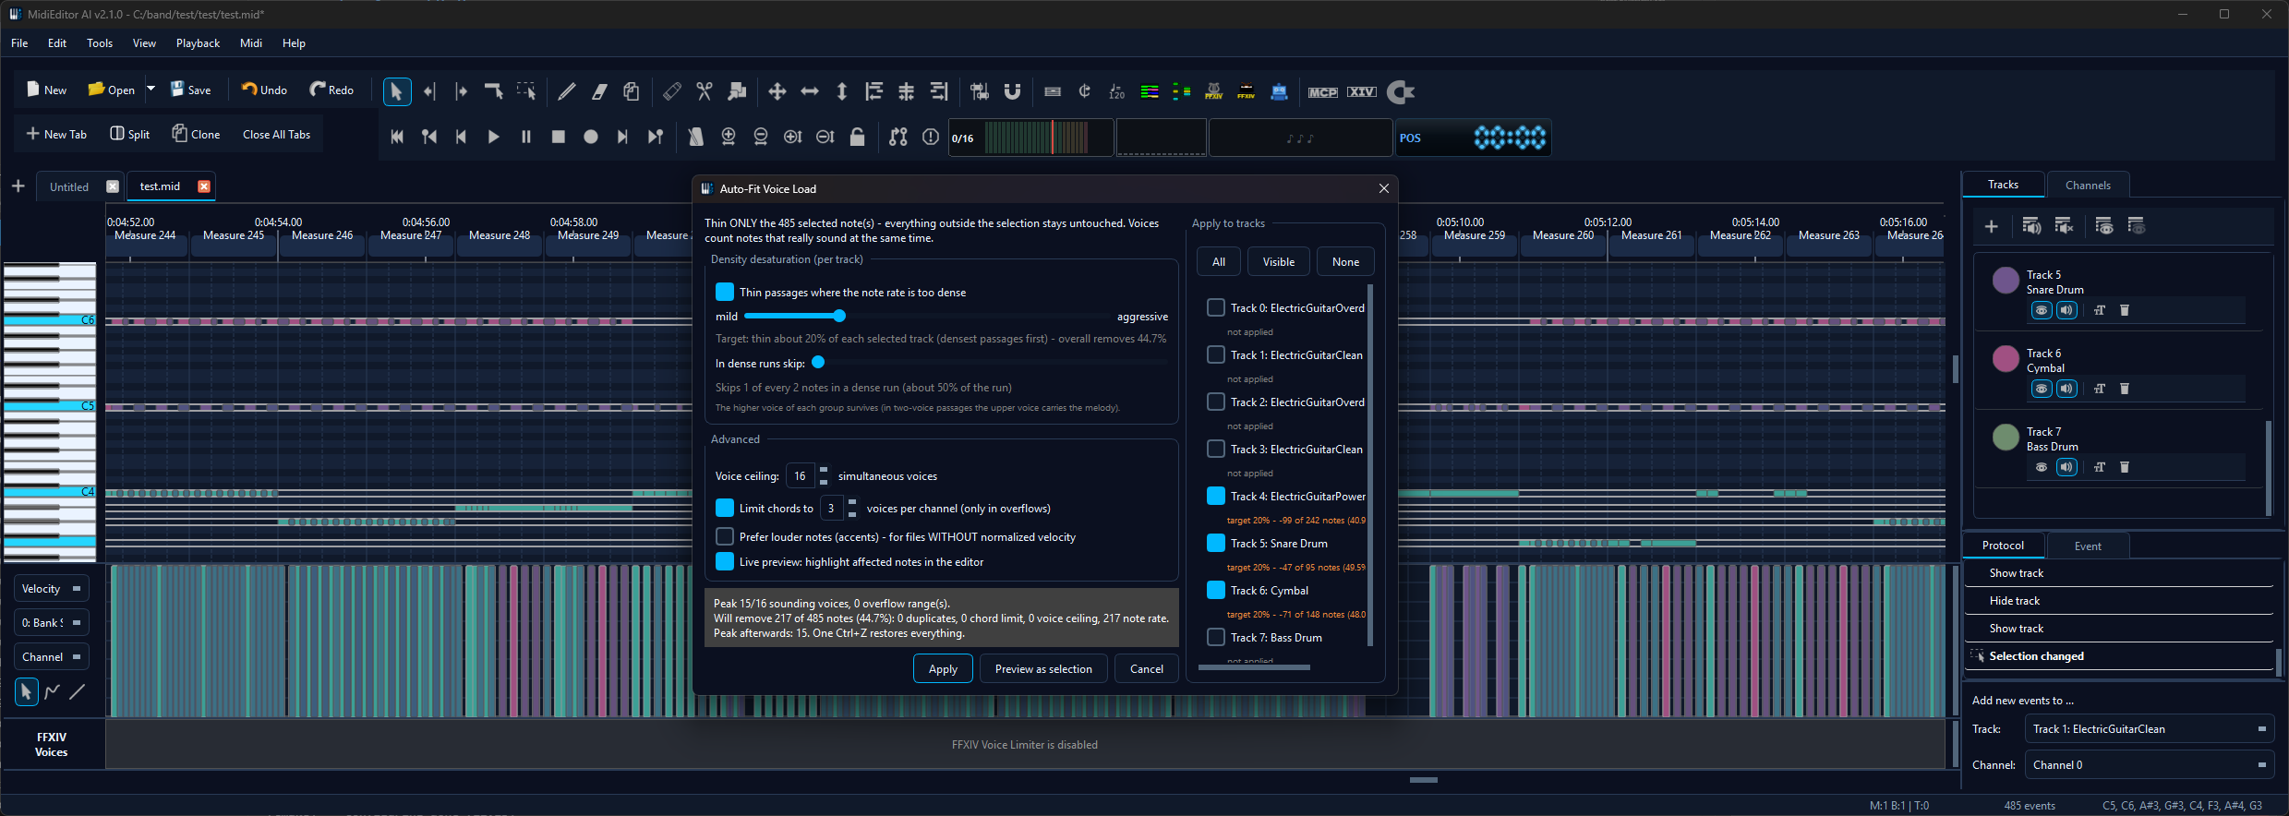The image size is (2289, 816).
Task: Open the Velocity dropdown
Action: click(x=52, y=588)
